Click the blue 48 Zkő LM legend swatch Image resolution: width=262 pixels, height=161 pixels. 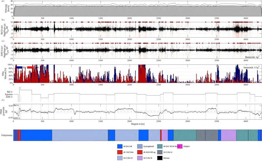pyautogui.click(x=120, y=146)
